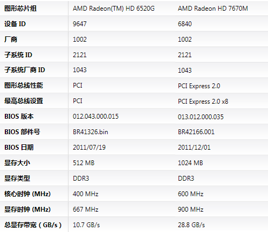Image resolution: width=268 pixels, height=232 pixels.
Task: Click the 28.8 GB/s bandwidth value
Action: [191, 225]
